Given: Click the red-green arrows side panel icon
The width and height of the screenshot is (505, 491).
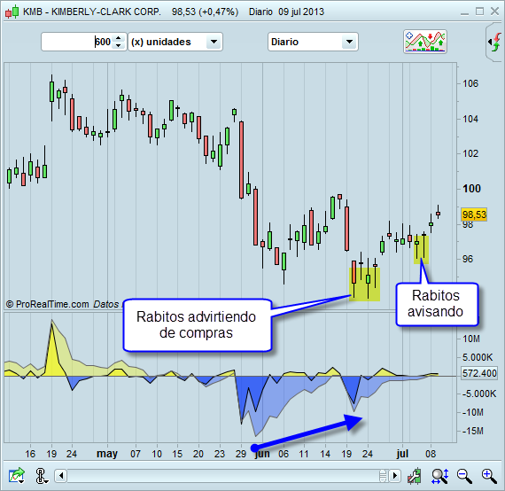Looking at the screenshot, I should pyautogui.click(x=495, y=42).
